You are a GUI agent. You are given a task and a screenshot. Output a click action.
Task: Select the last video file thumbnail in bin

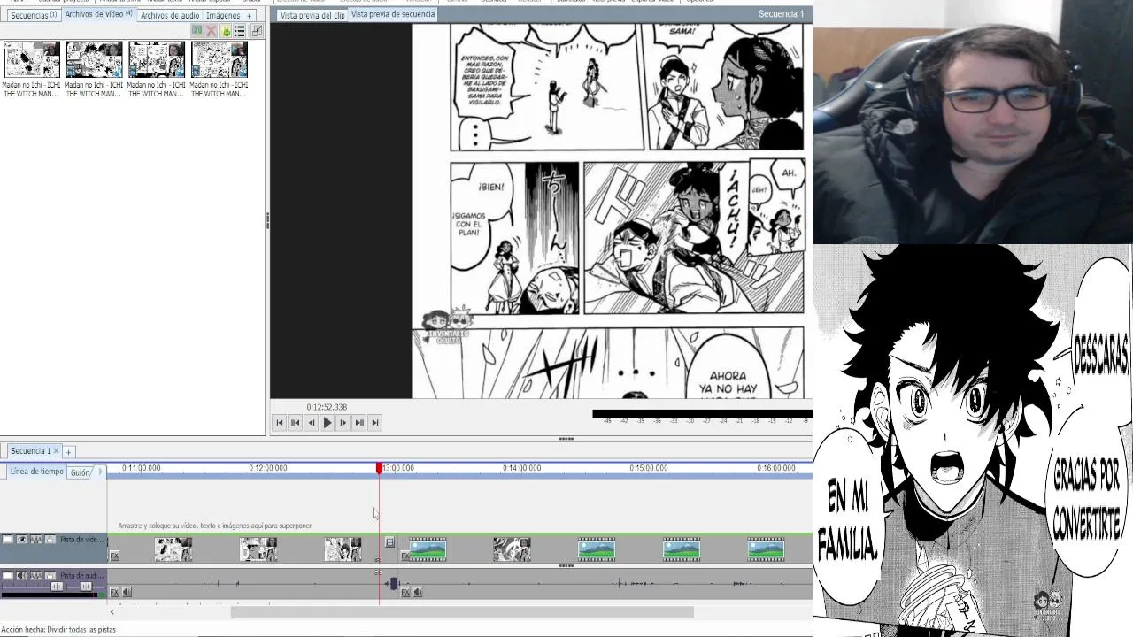[x=219, y=59]
